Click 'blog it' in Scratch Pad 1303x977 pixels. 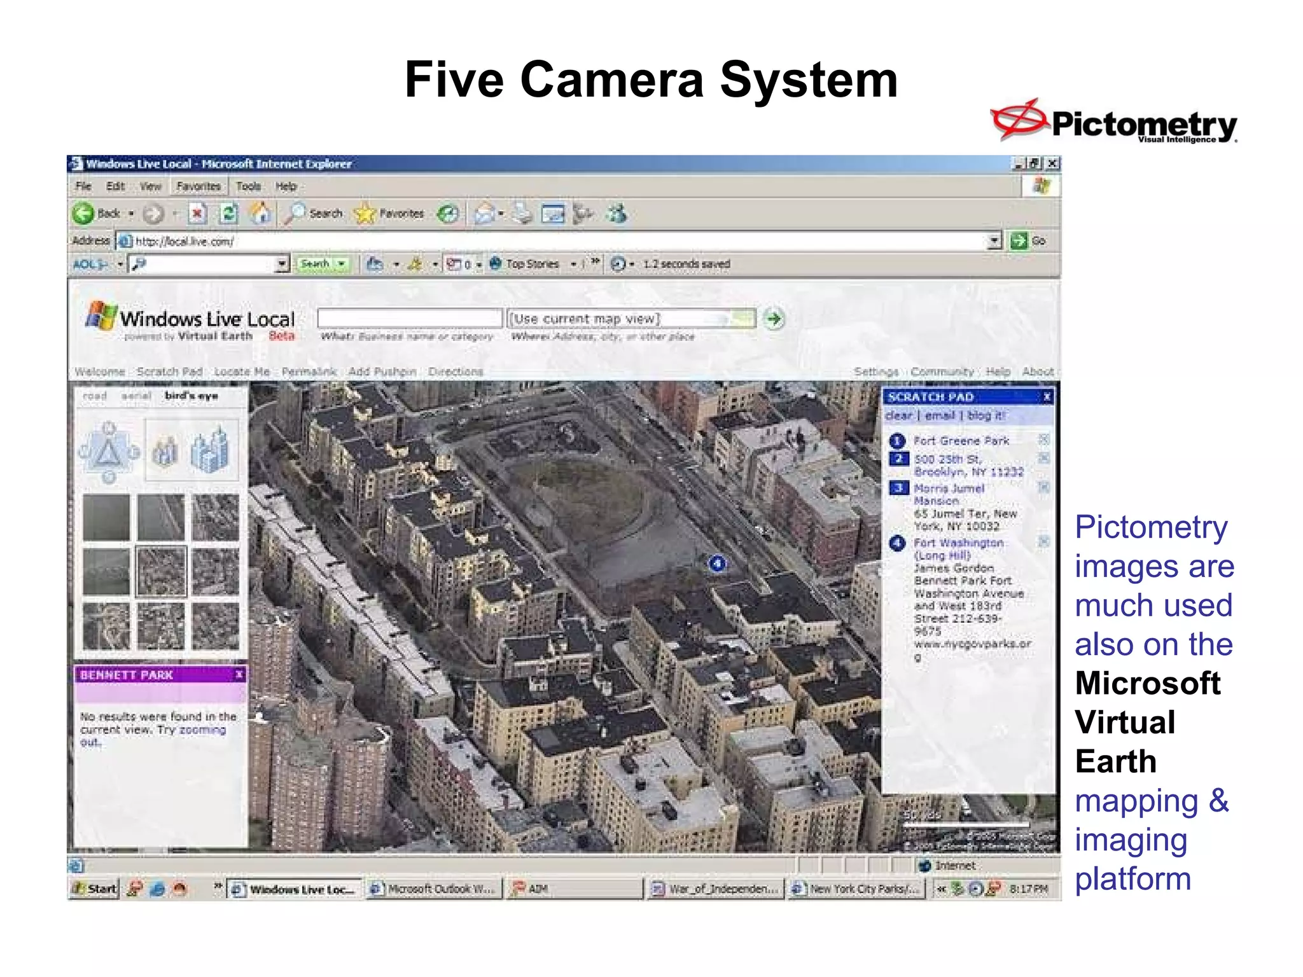(x=986, y=415)
